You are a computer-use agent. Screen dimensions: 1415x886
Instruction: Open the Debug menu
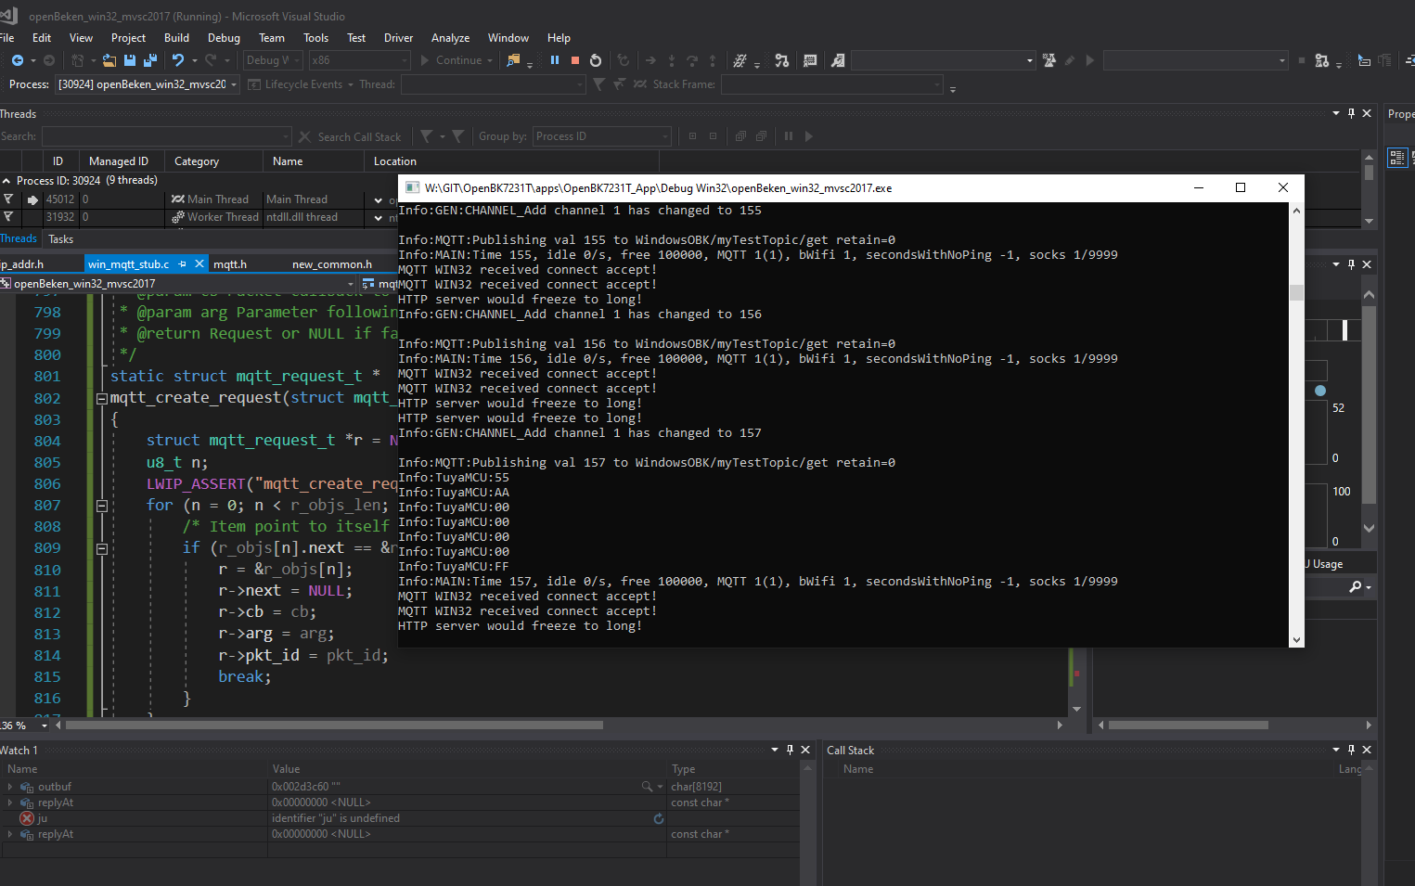tap(224, 38)
